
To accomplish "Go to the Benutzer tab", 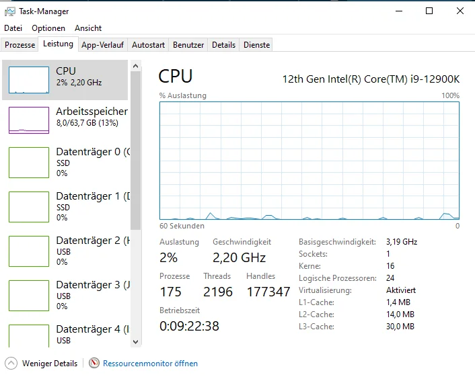I will click(188, 45).
